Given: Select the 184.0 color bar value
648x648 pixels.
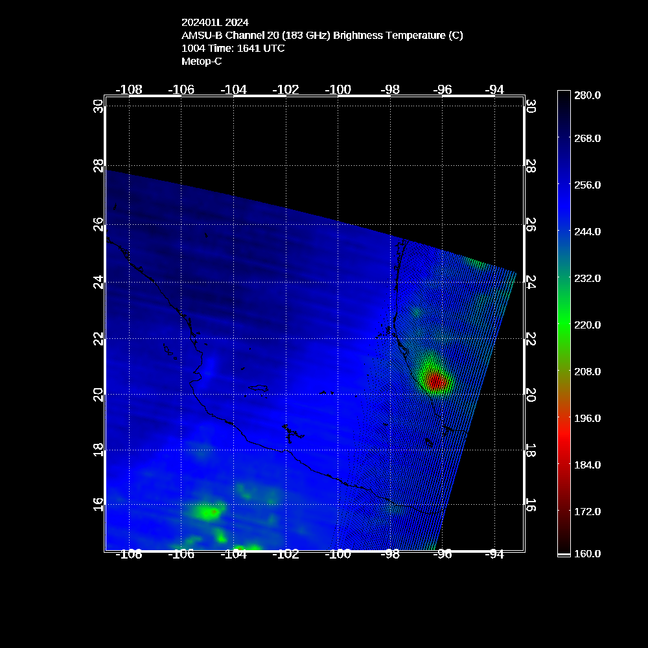Looking at the screenshot, I should (x=587, y=465).
